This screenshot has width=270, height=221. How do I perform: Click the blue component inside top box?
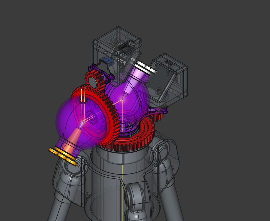(x=106, y=62)
